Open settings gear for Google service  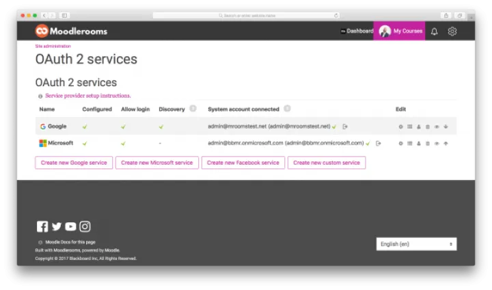pyautogui.click(x=400, y=127)
